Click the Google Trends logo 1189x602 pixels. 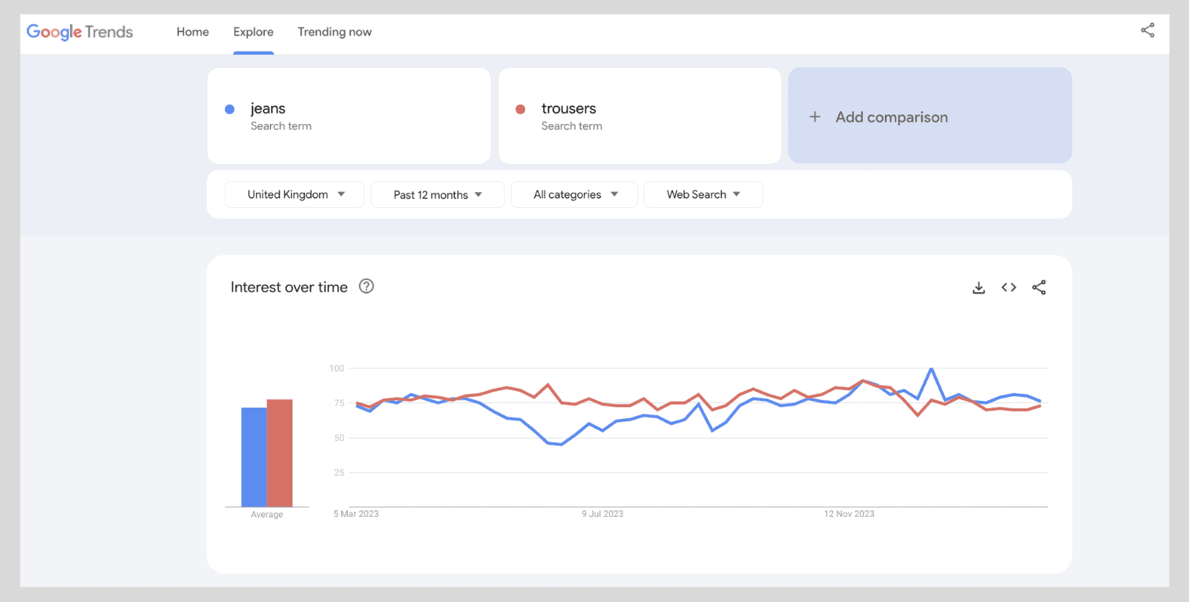80,32
